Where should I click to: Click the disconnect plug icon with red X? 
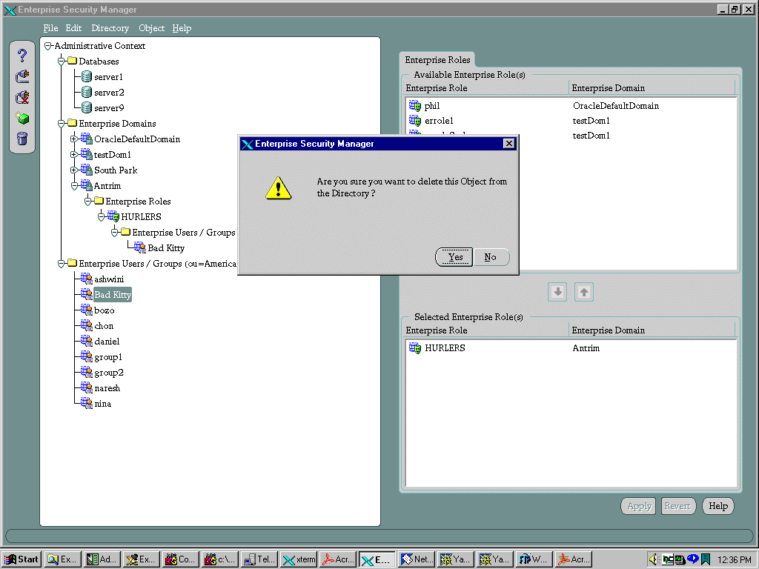click(22, 97)
